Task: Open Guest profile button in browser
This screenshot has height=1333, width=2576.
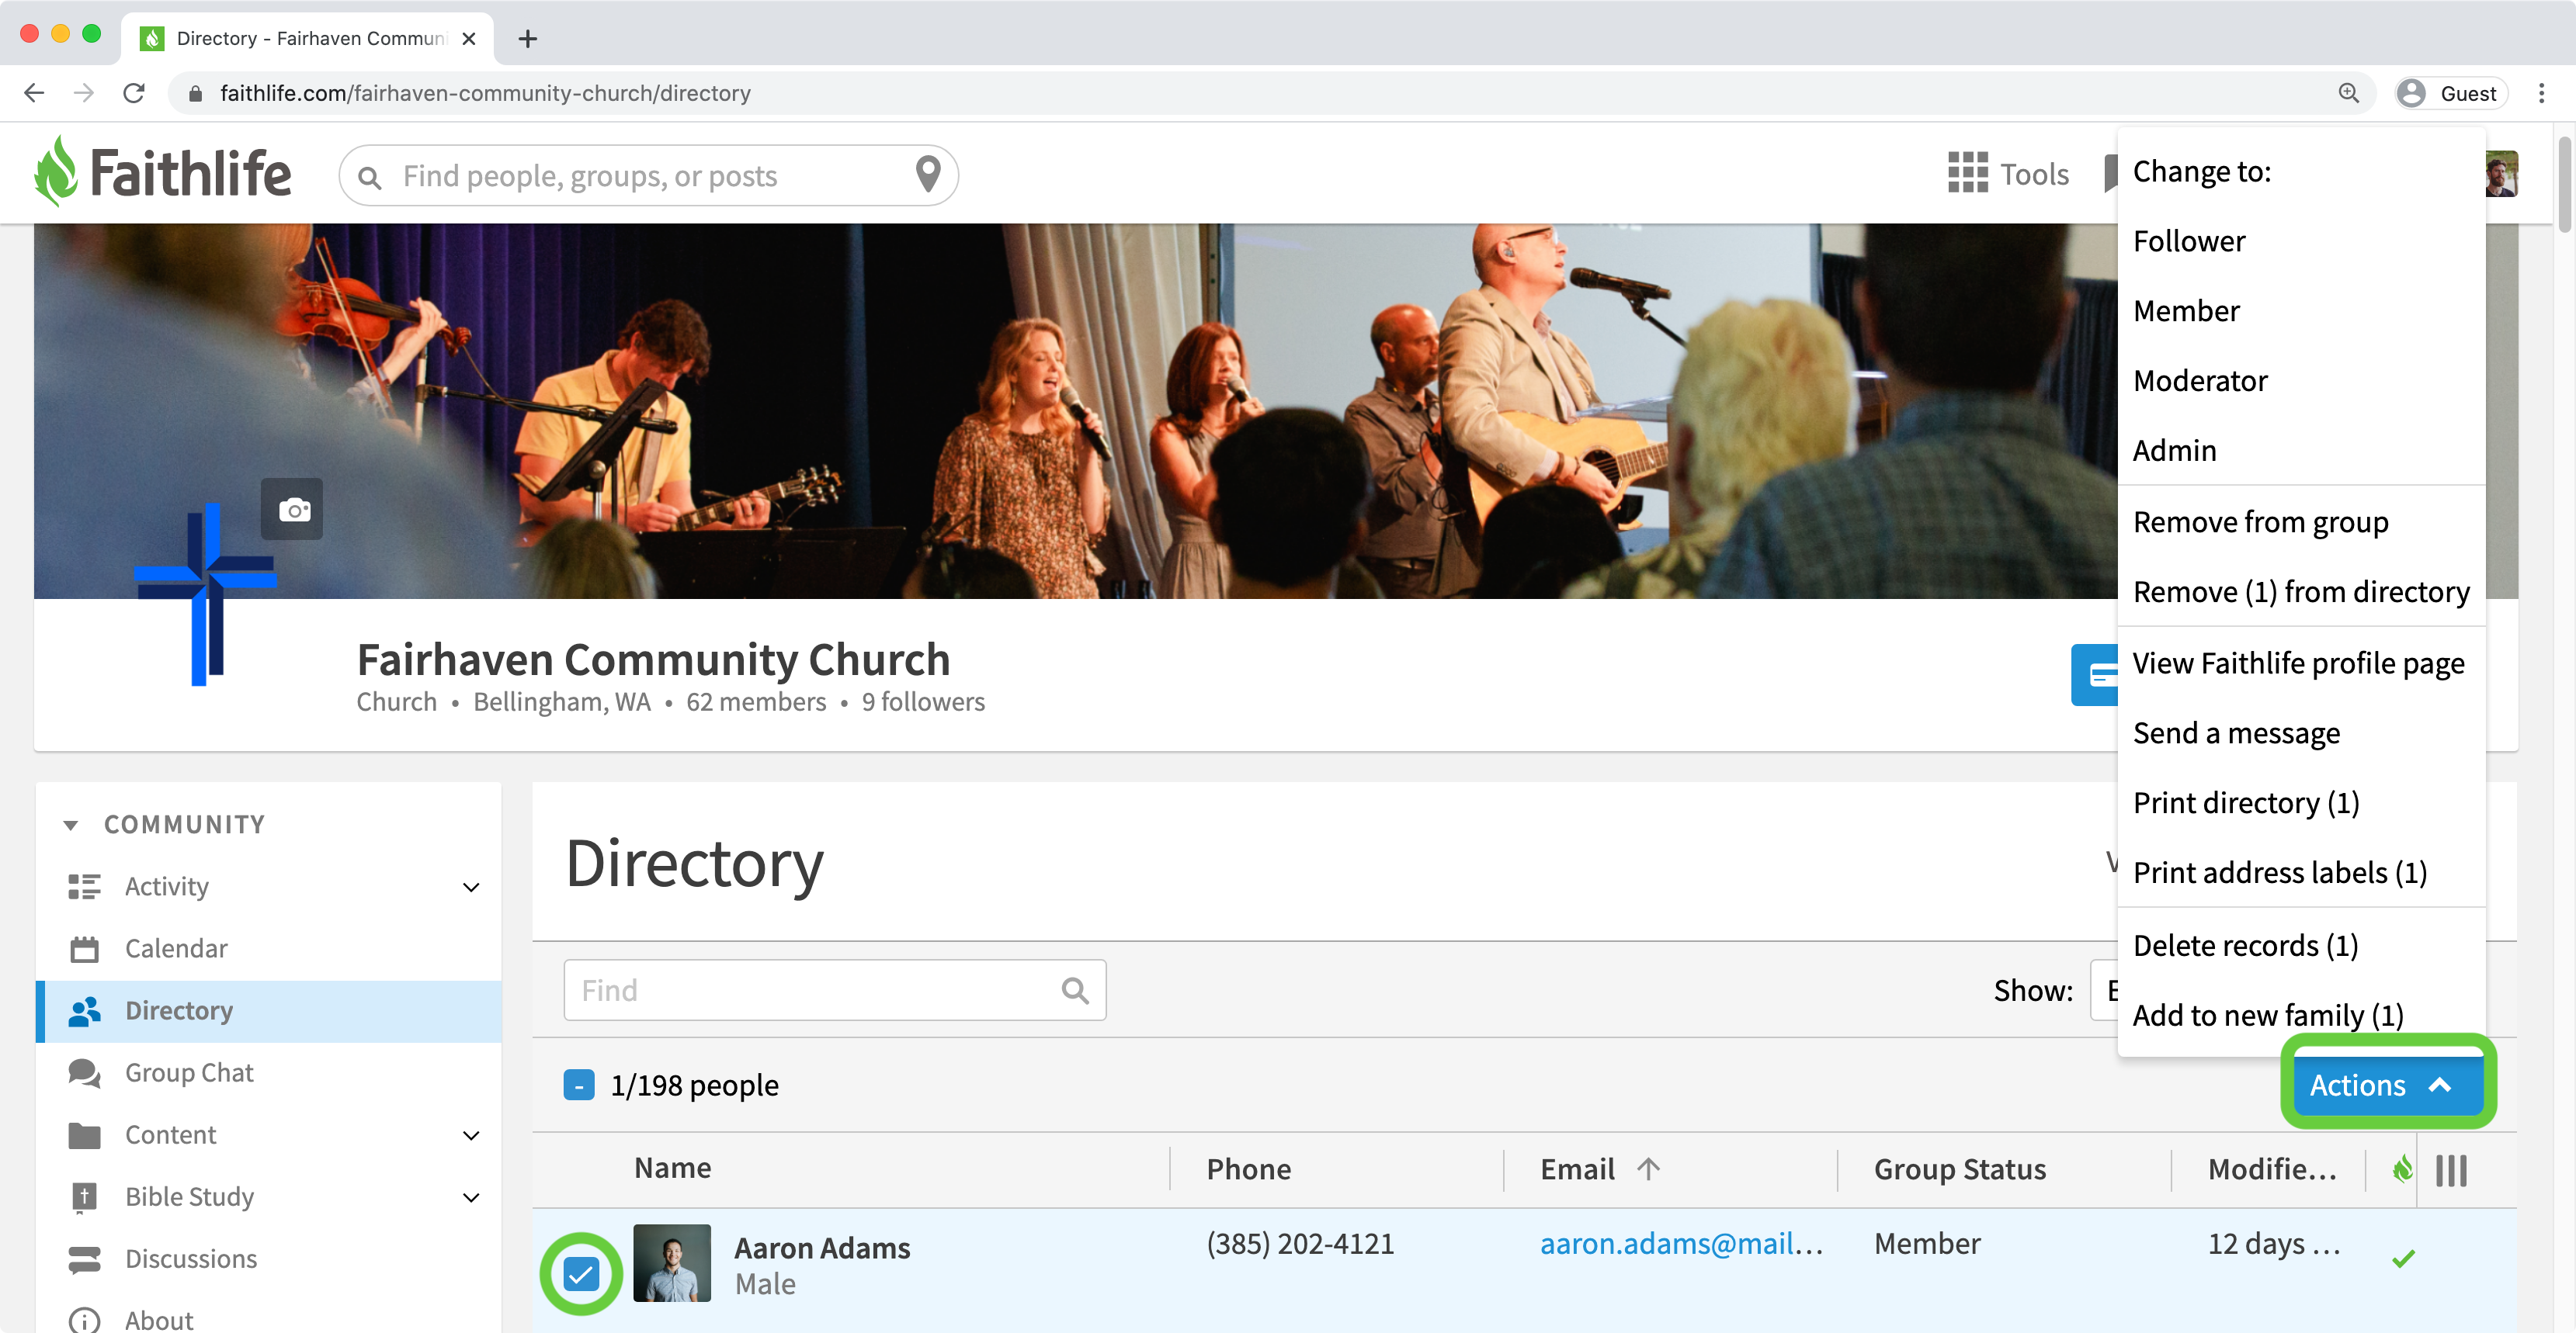Action: pos(2451,93)
